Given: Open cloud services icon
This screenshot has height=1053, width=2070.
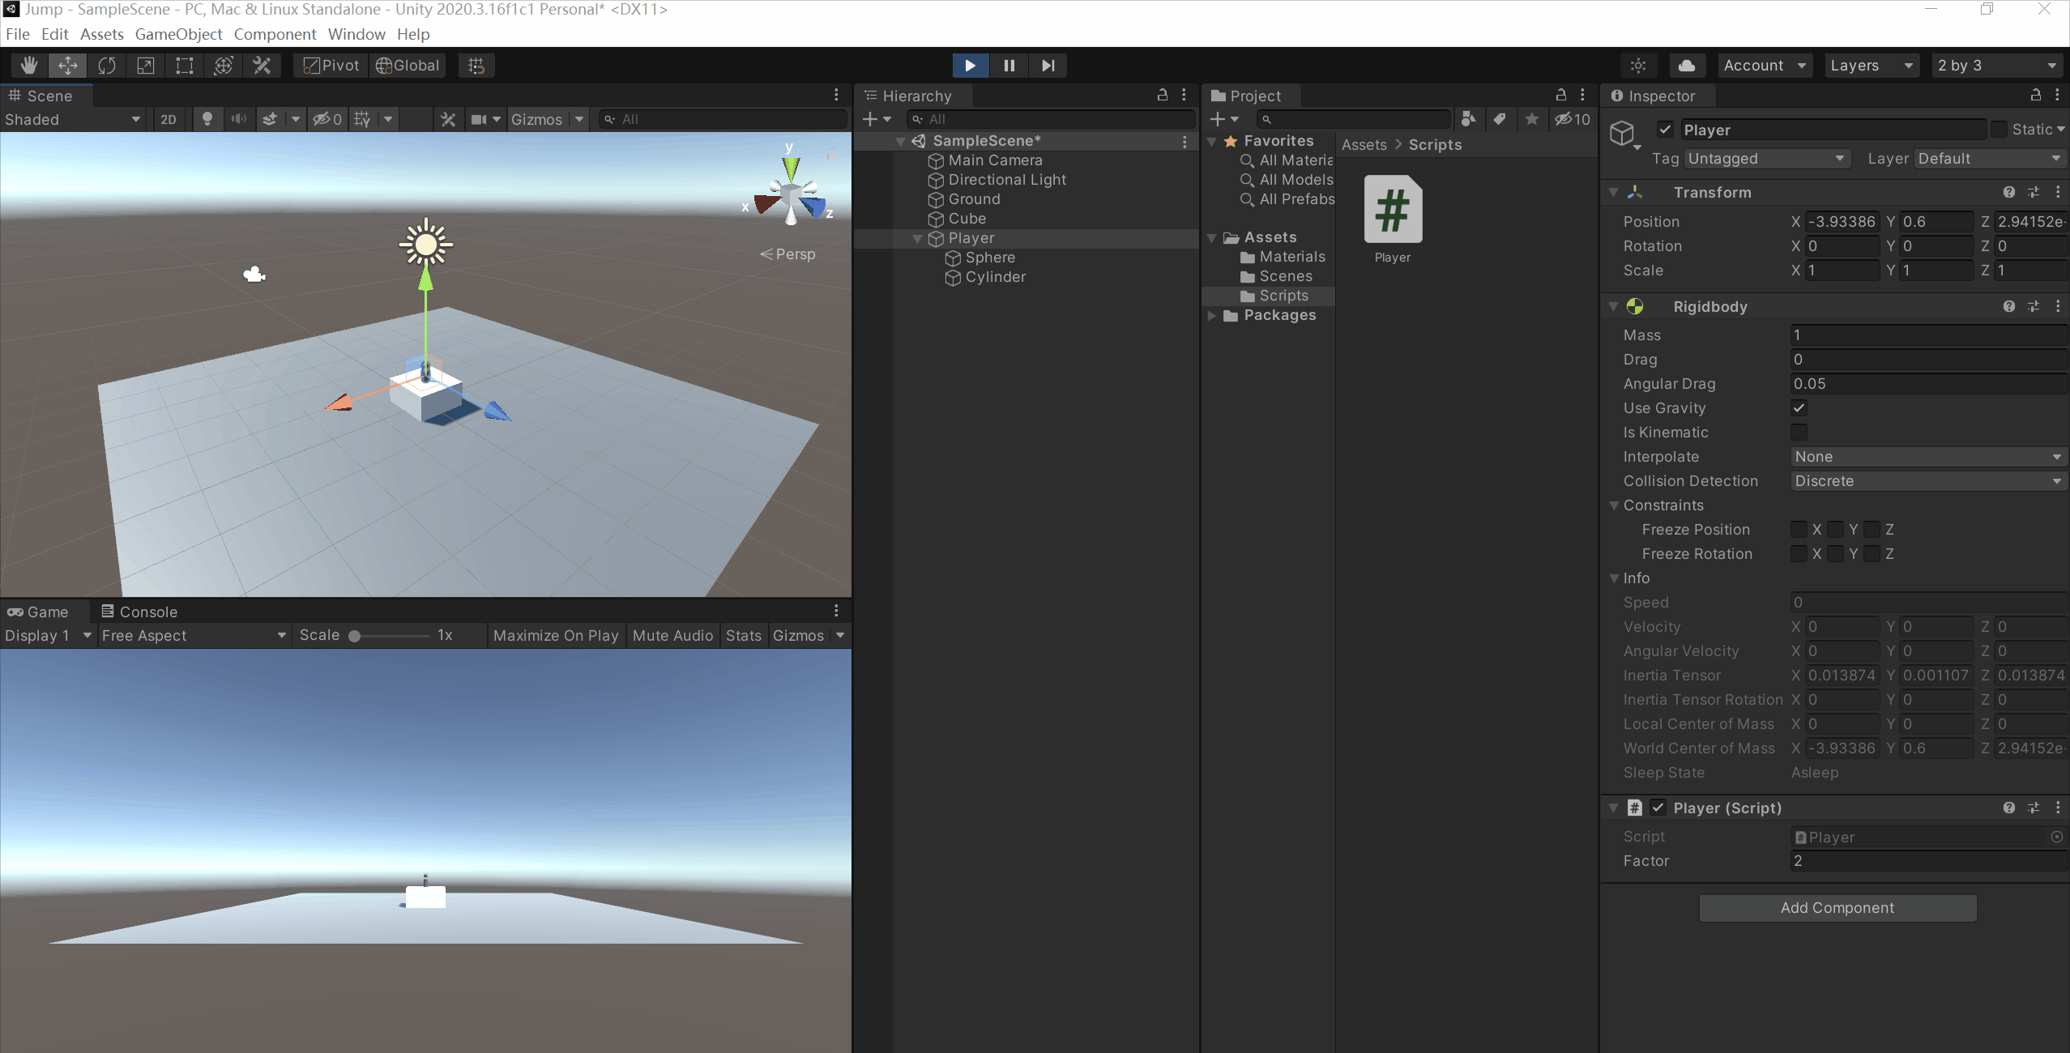Looking at the screenshot, I should coord(1687,66).
